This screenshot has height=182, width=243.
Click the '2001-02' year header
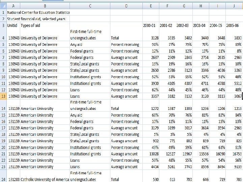coord(166,25)
